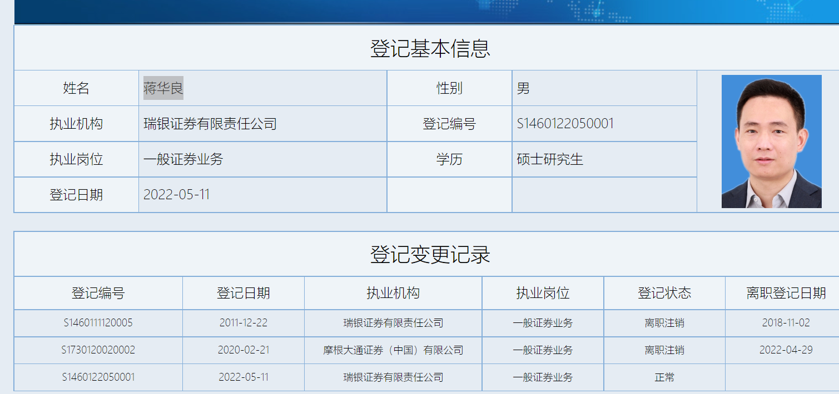Select registration date 2011-12-22

click(x=244, y=322)
